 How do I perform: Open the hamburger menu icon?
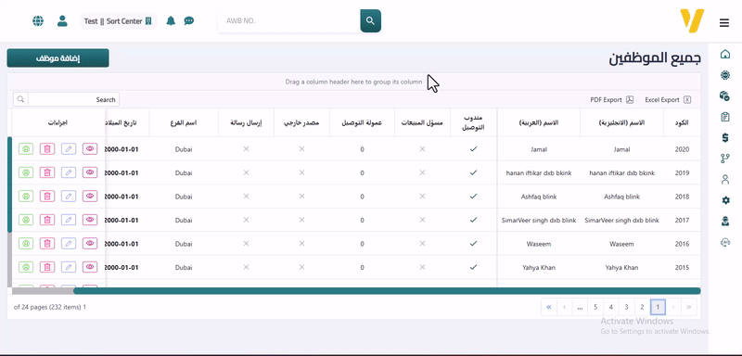724,22
